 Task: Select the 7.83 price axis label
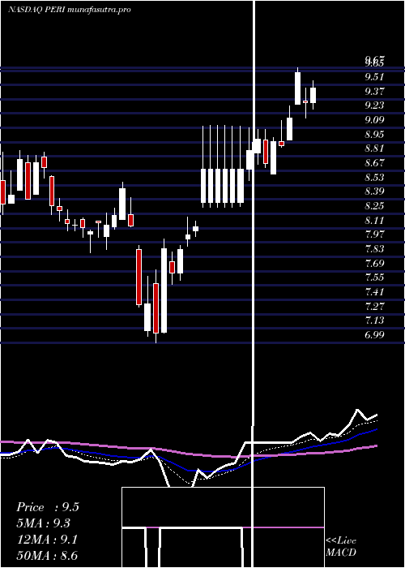(x=374, y=249)
